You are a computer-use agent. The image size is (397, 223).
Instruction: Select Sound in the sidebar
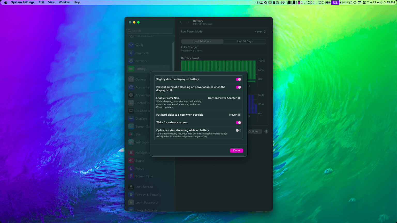tap(140, 160)
